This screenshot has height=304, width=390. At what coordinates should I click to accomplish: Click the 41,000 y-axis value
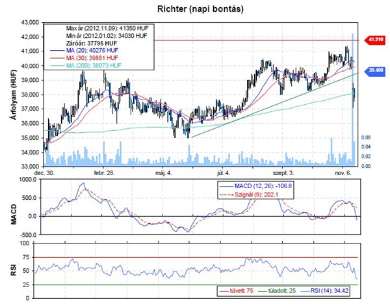point(30,51)
